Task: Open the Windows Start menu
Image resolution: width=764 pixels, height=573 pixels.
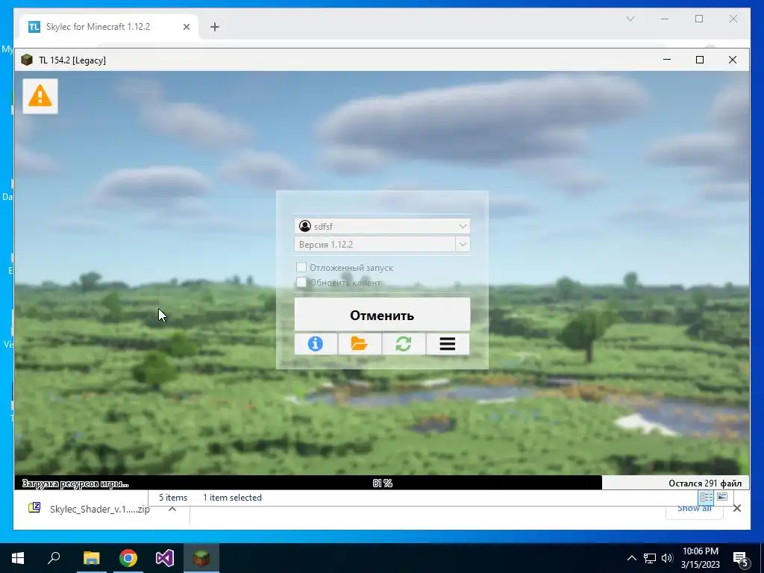Action: (x=18, y=558)
